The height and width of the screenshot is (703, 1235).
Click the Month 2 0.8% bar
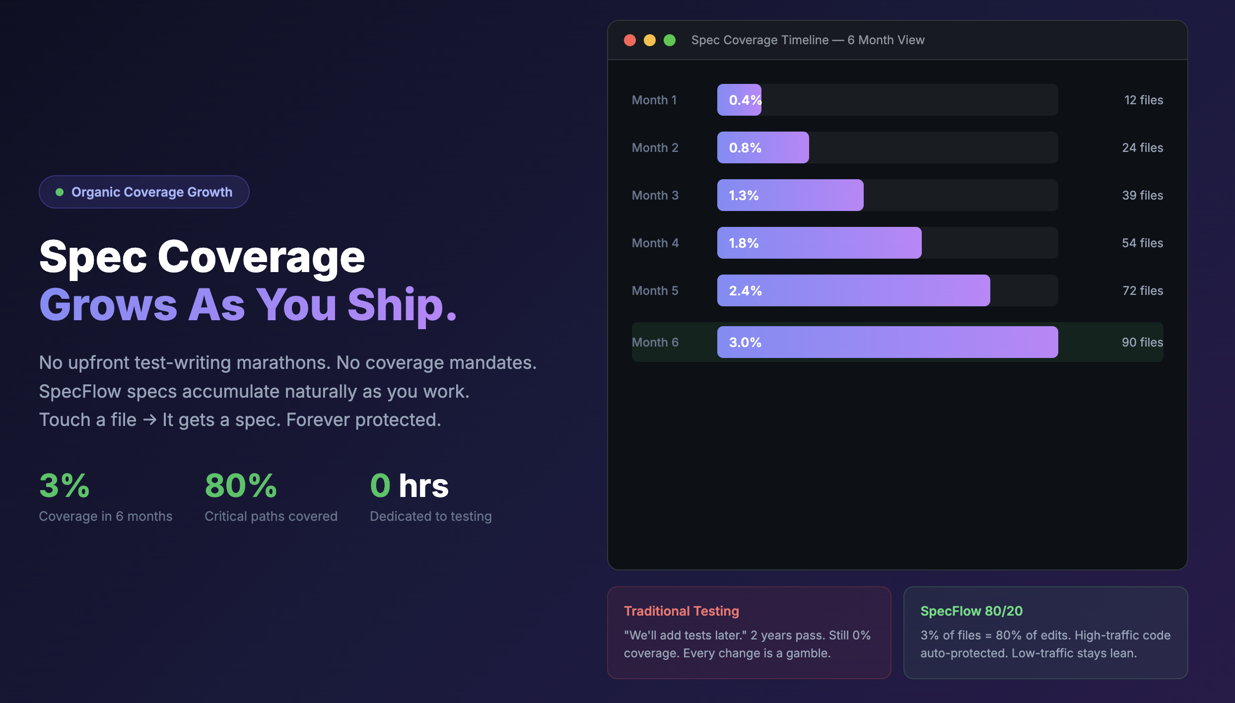click(x=763, y=147)
